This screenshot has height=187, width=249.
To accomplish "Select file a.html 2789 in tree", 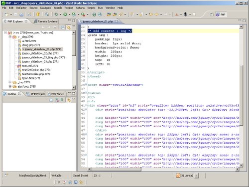I will pyautogui.click(x=27, y=41).
